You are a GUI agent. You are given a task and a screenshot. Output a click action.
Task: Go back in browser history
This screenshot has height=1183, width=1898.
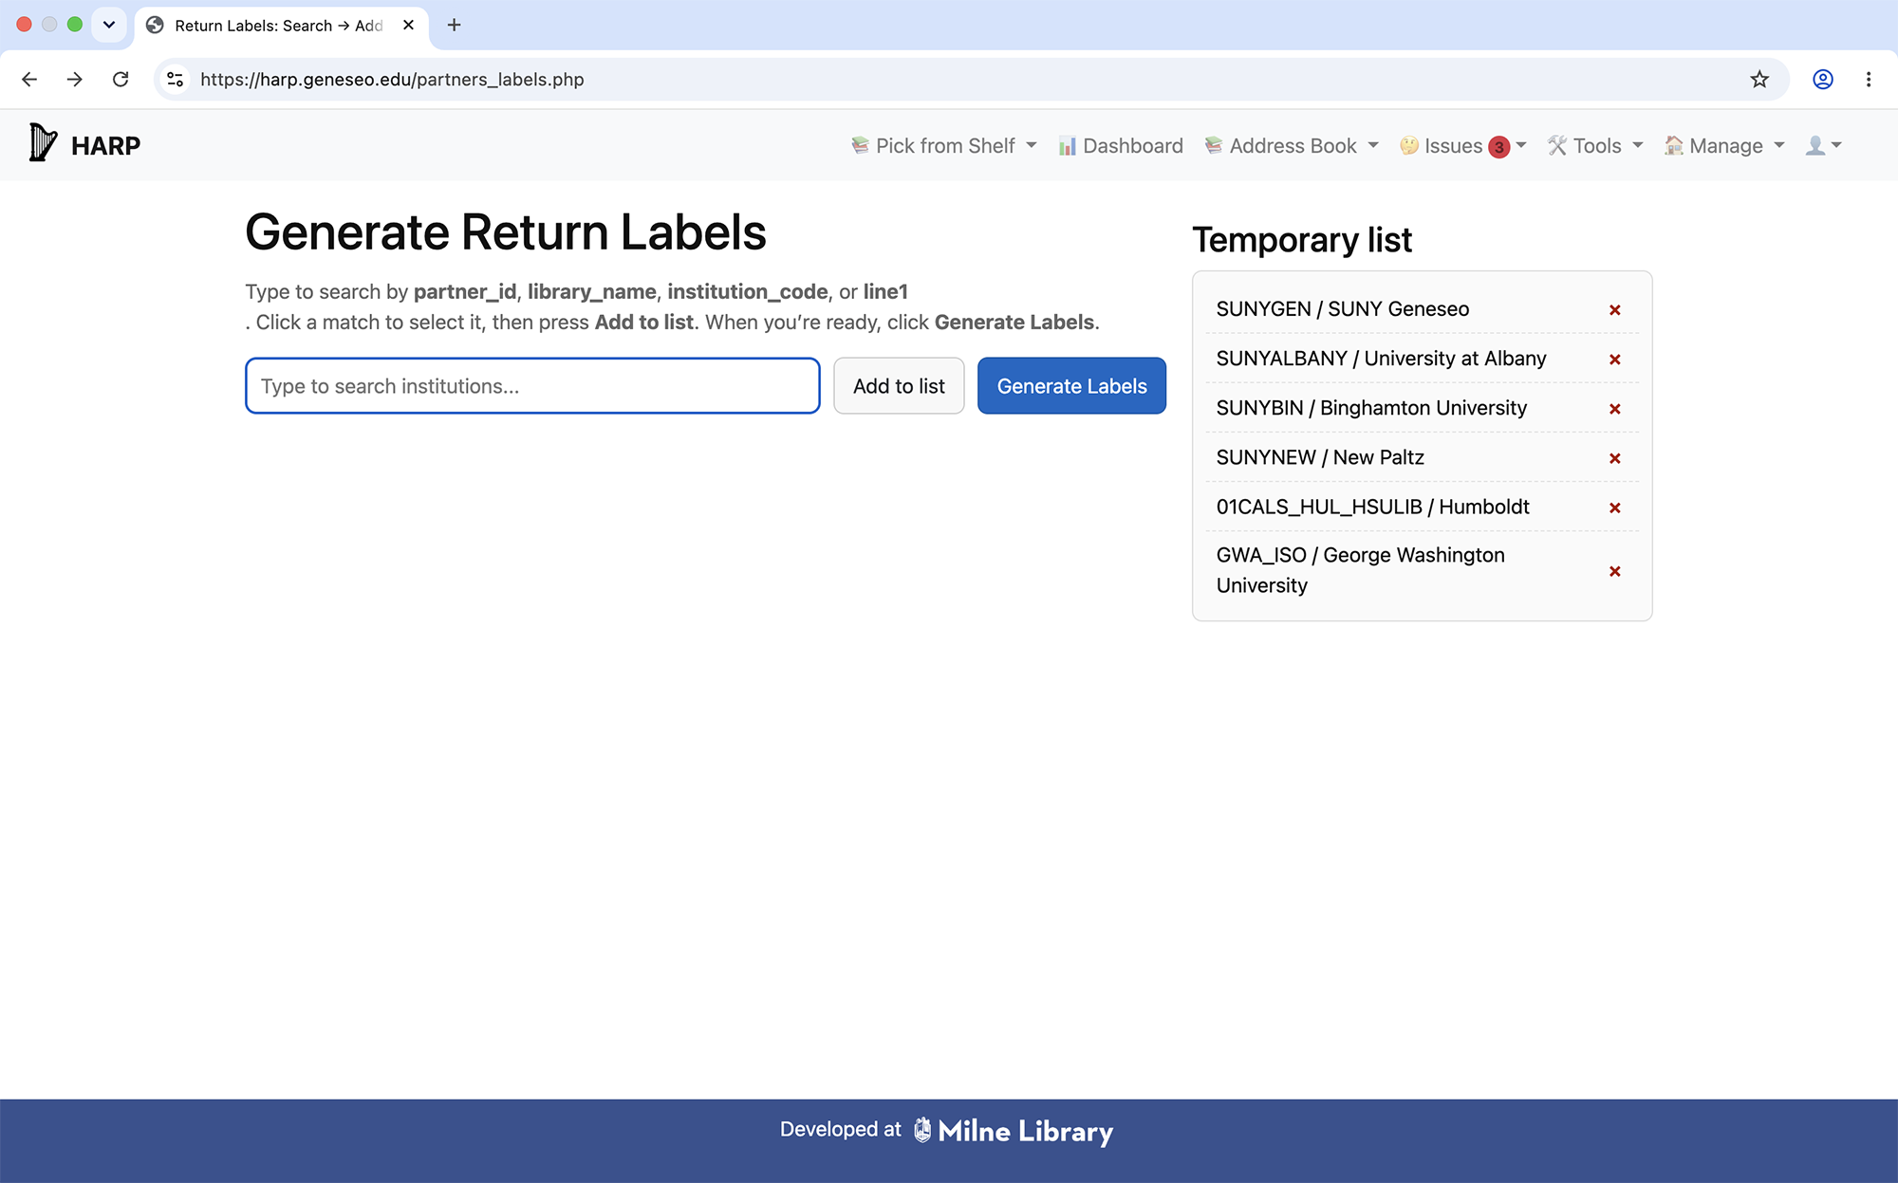click(29, 80)
